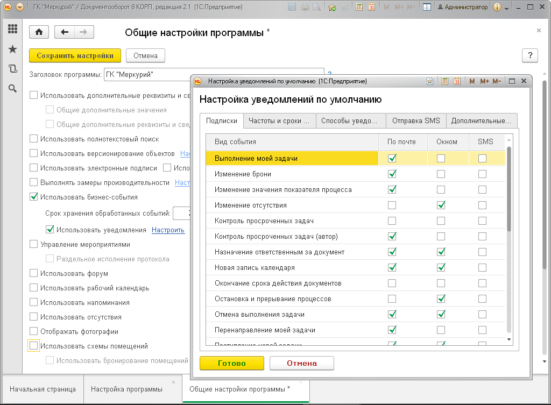Toggle Окном checkbox for Изменение брони
The width and height of the screenshot is (551, 405).
(x=441, y=174)
